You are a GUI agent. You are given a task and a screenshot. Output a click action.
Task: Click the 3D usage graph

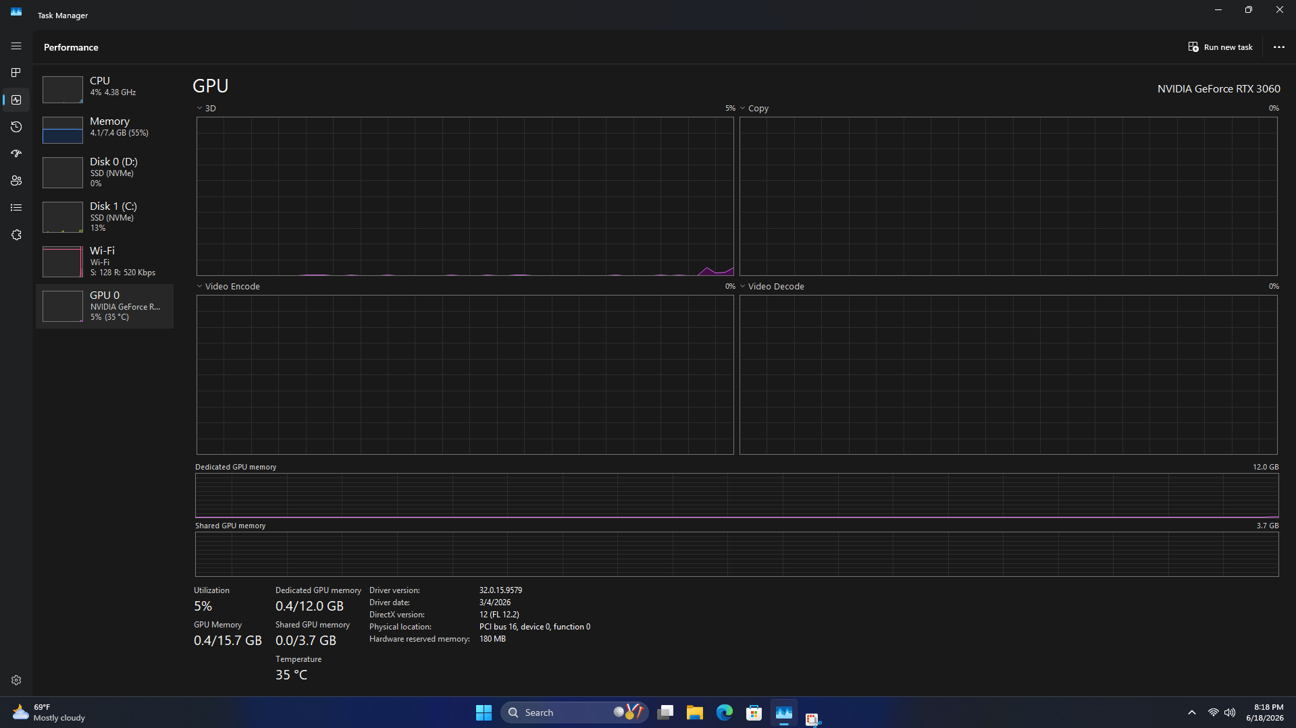pyautogui.click(x=465, y=196)
